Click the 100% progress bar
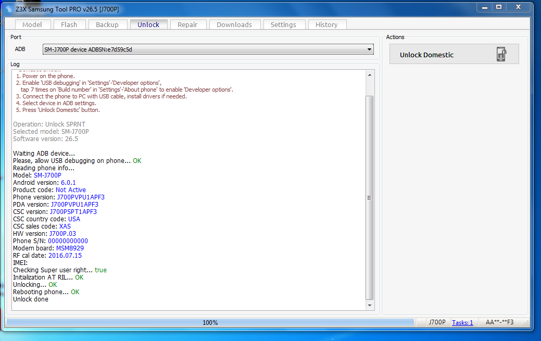 coord(210,322)
